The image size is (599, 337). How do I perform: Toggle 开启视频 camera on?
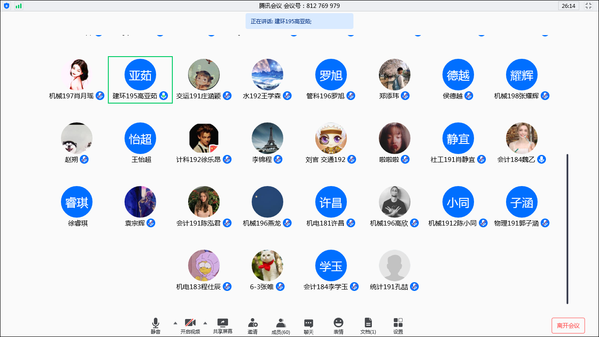coord(190,326)
